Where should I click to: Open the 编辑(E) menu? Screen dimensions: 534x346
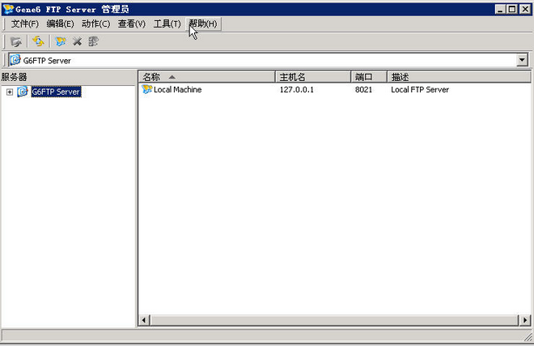point(60,23)
